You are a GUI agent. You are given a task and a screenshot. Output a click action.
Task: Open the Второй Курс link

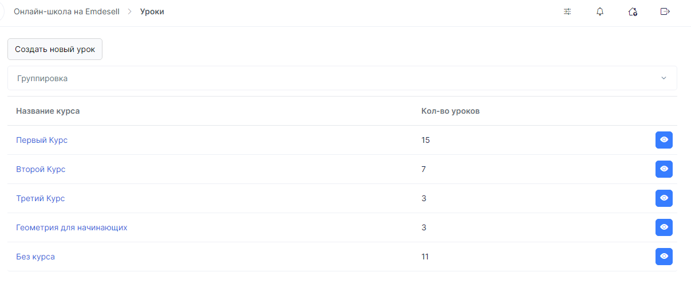click(41, 169)
